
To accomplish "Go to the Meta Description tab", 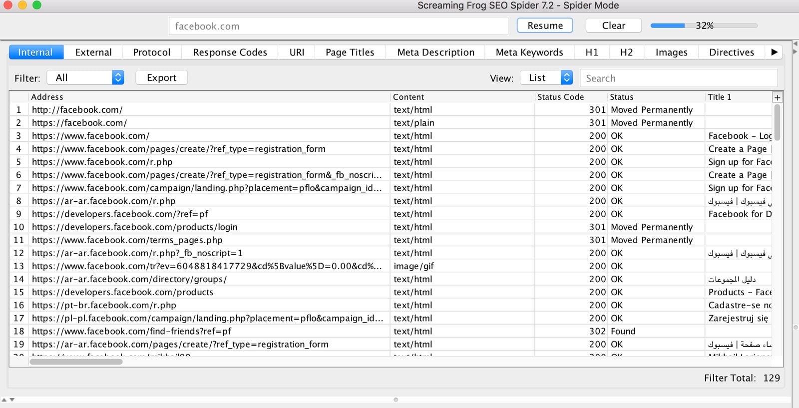I will (435, 52).
